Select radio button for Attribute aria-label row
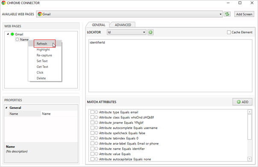 tap(97, 144)
